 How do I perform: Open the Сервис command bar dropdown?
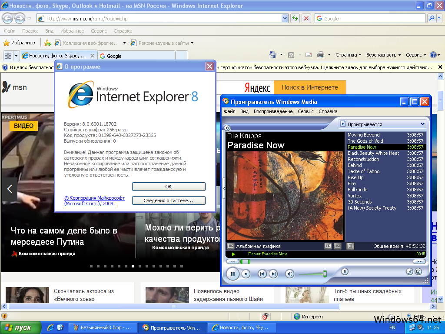(416, 55)
